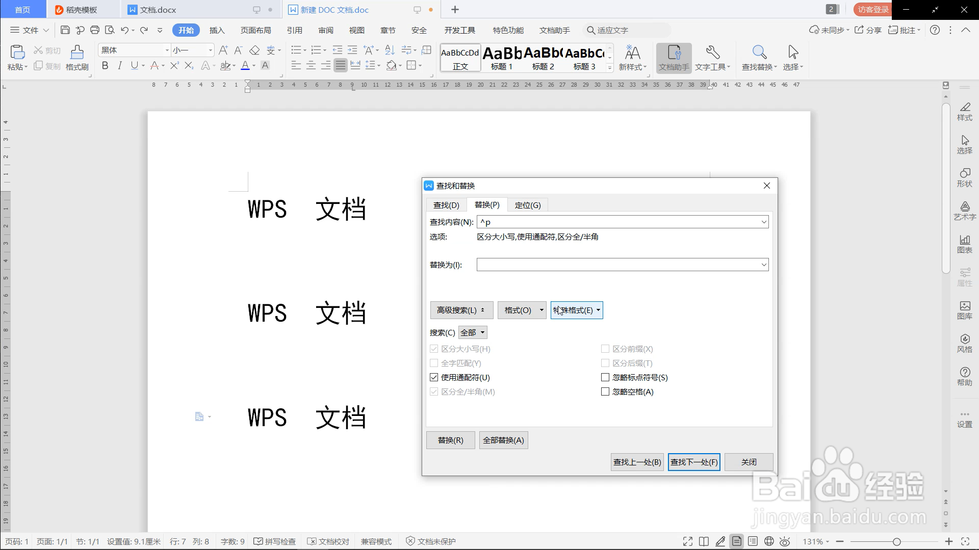Click the 查找下一处 button
This screenshot has height=550, width=979.
693,462
